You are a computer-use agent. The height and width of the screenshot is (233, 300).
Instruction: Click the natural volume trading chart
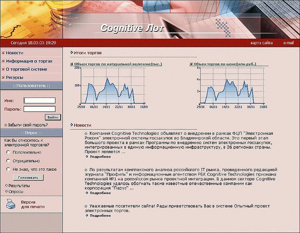click(x=111, y=88)
